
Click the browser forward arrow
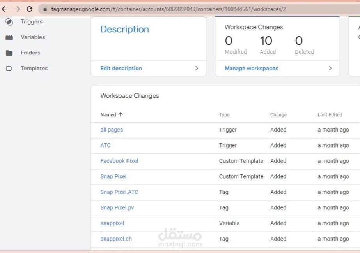[x=17, y=9]
